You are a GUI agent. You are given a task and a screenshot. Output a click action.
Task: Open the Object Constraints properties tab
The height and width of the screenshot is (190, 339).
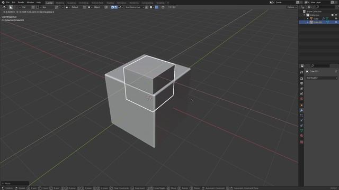tap(301, 126)
